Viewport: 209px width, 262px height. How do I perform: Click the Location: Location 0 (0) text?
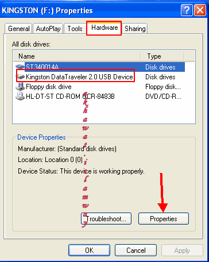pyautogui.click(x=50, y=160)
